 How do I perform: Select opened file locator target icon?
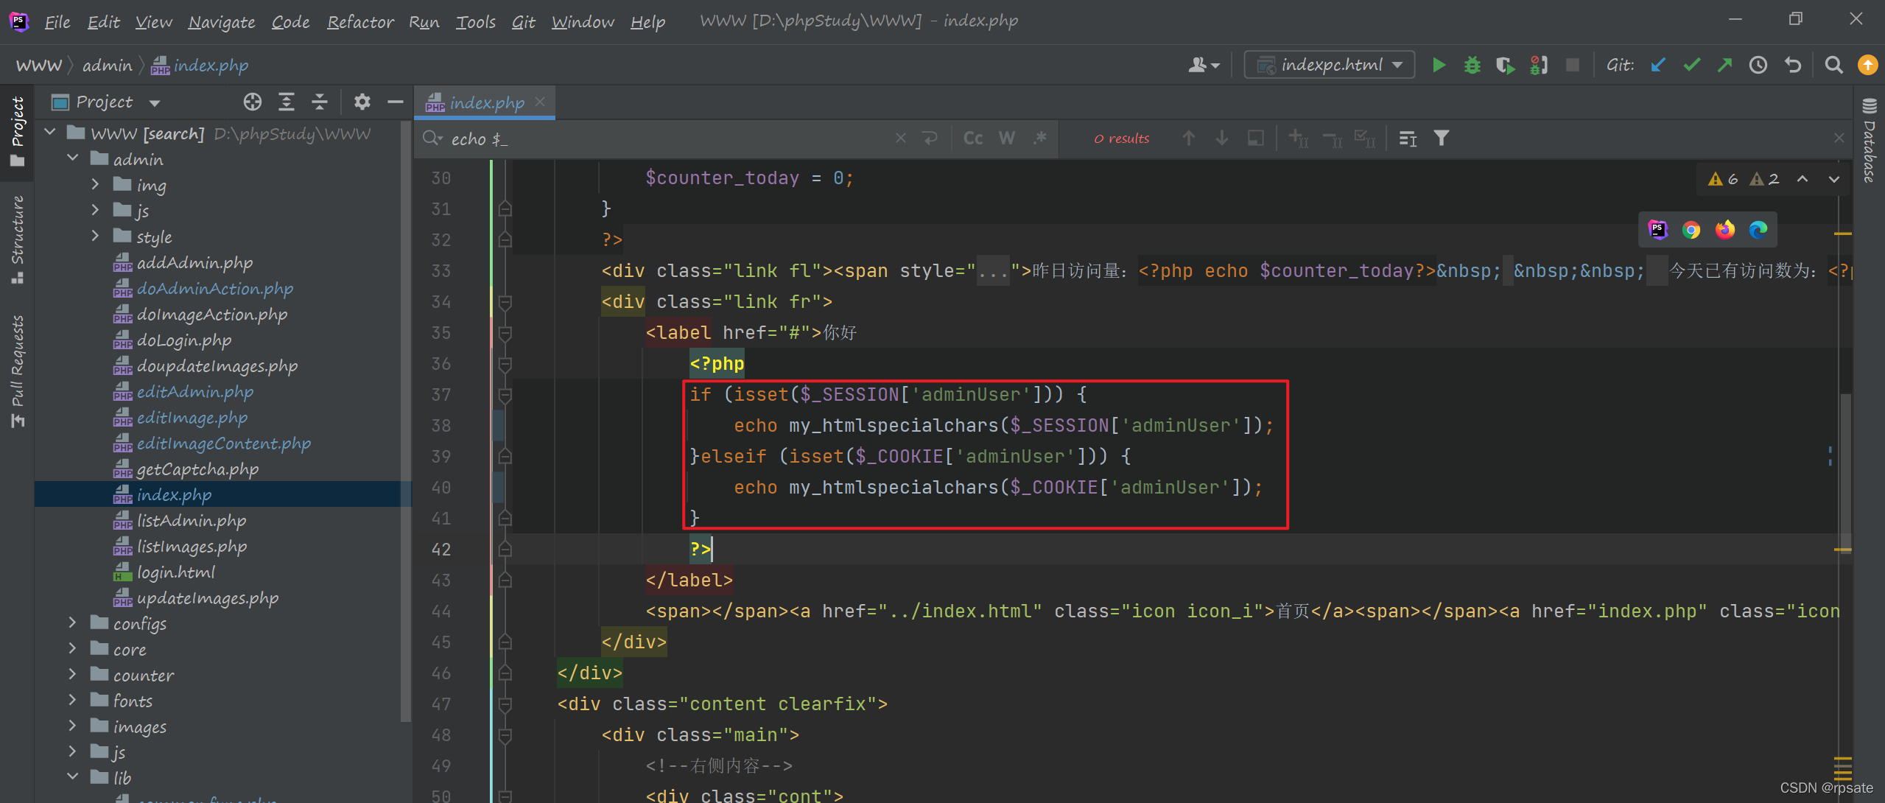(253, 102)
